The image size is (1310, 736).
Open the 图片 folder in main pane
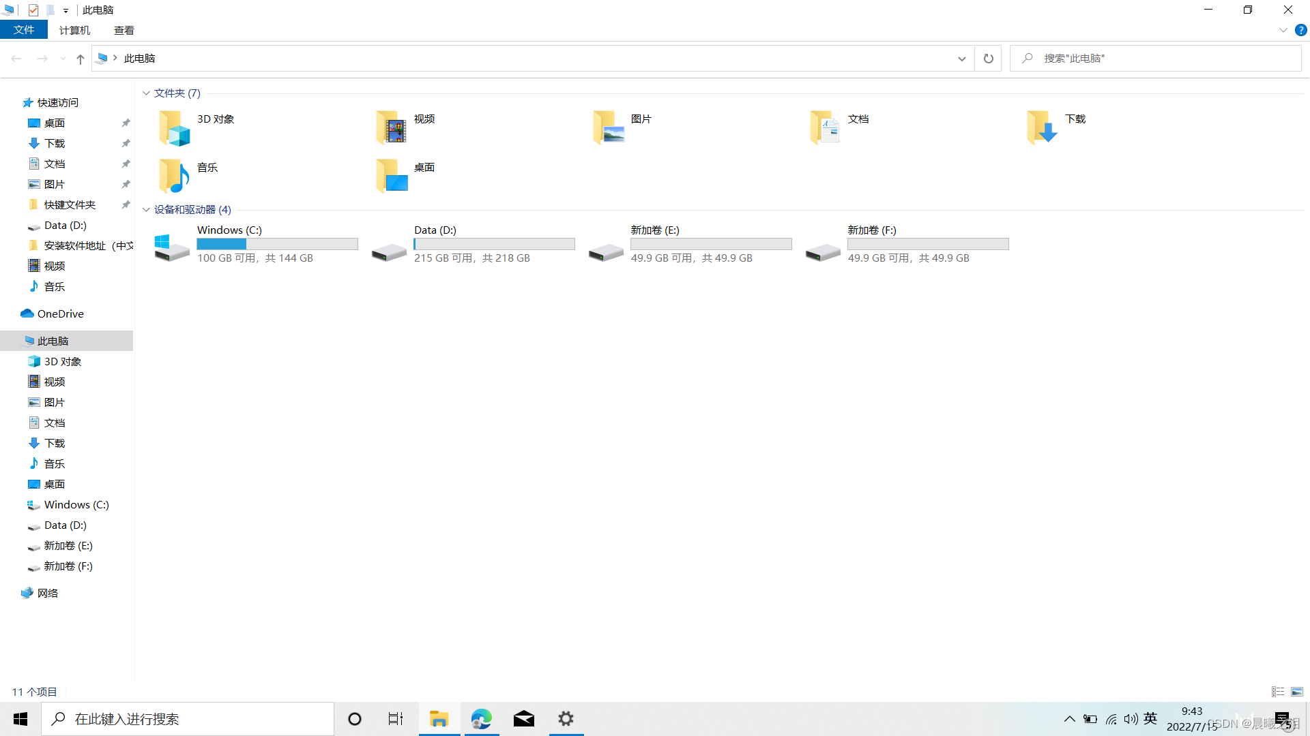(608, 127)
